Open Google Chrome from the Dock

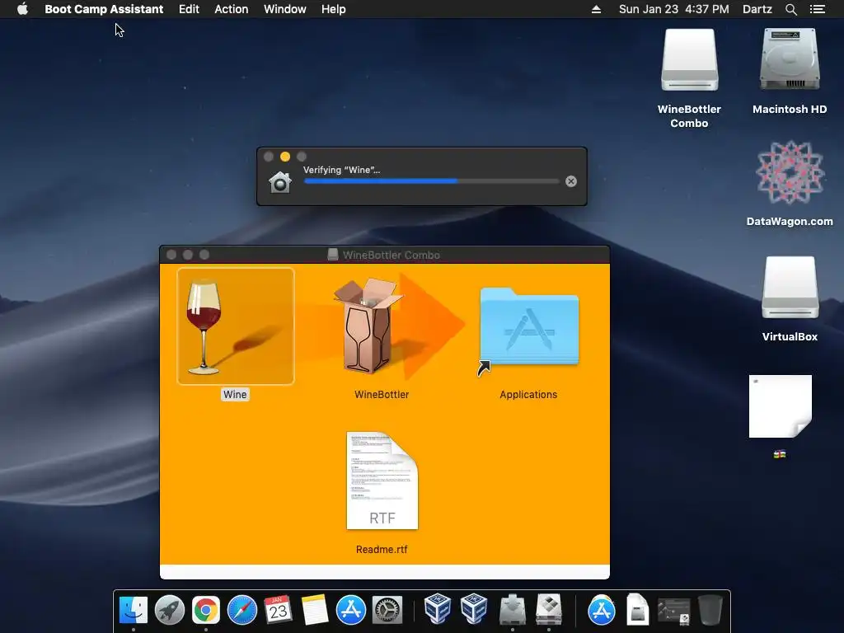point(206,610)
